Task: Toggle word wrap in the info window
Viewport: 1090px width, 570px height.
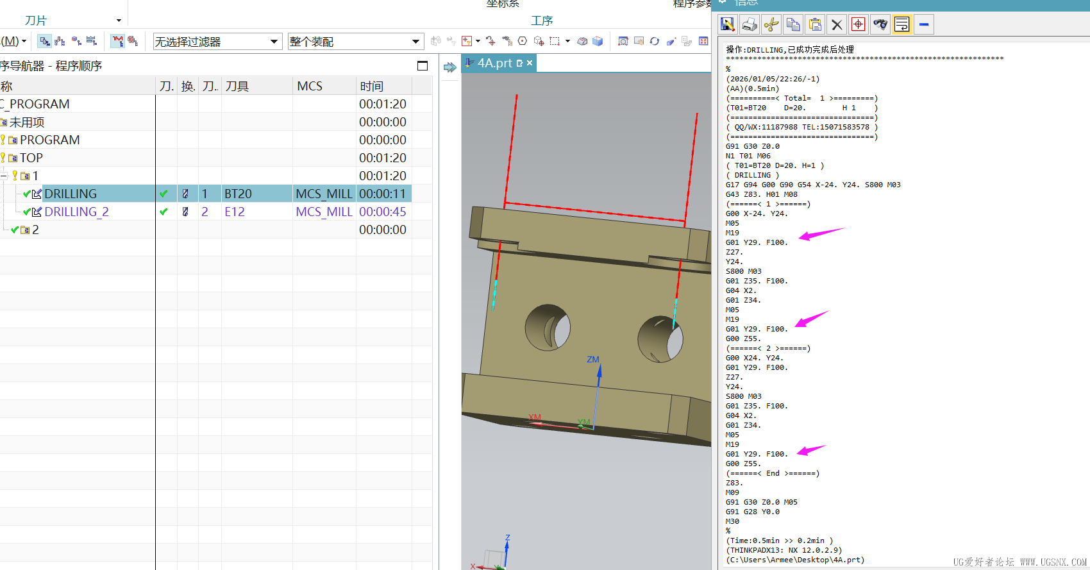Action: point(901,24)
